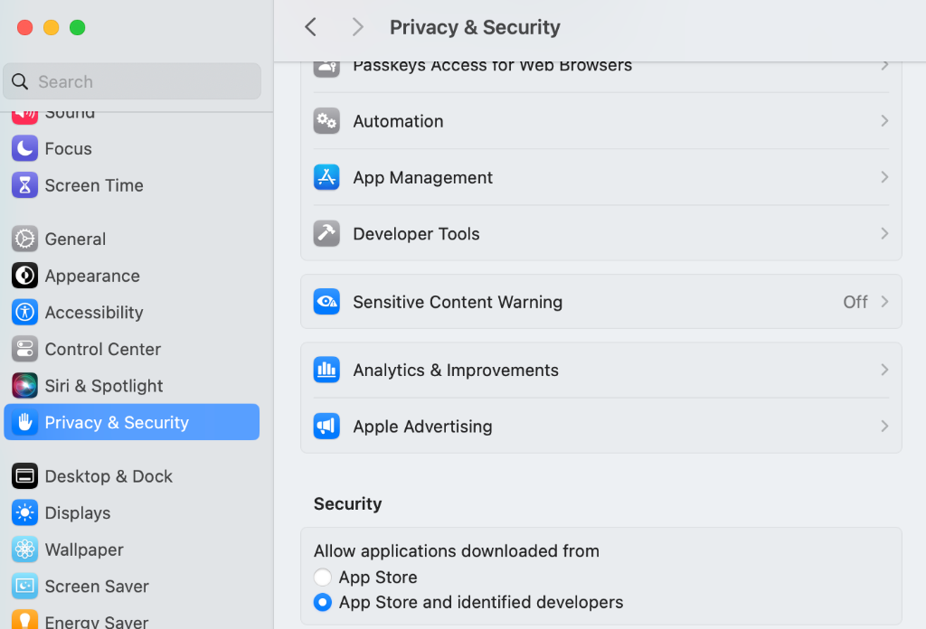Image resolution: width=926 pixels, height=629 pixels.
Task: Click the Passkeys Access icon
Action: tap(326, 69)
